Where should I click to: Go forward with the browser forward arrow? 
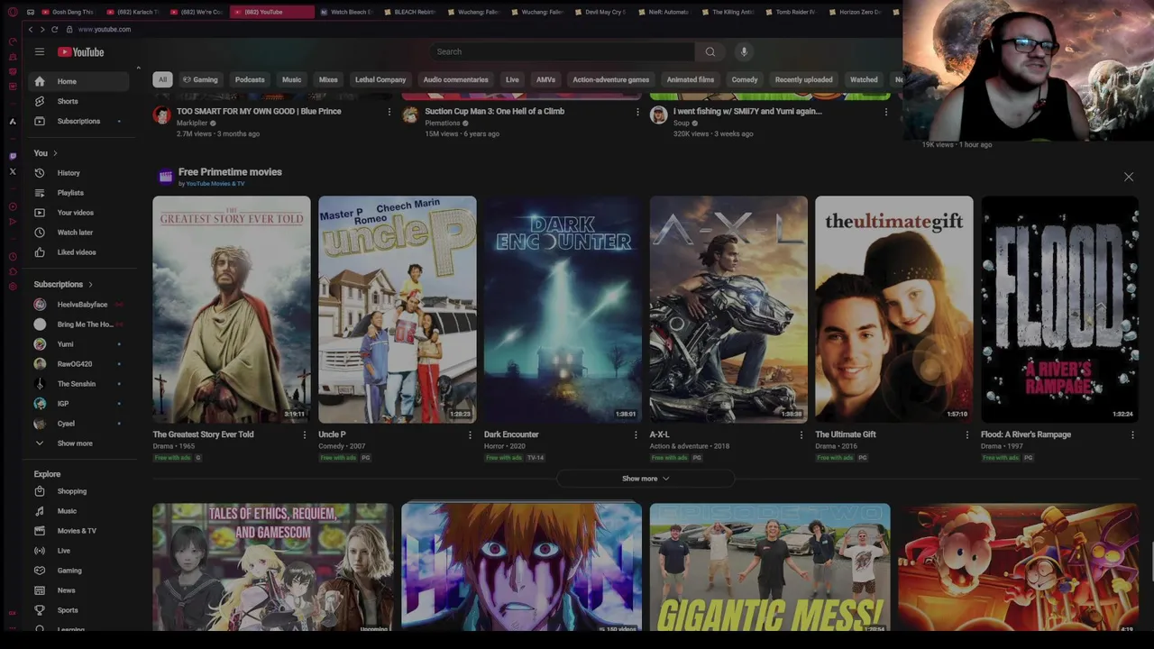click(41, 29)
